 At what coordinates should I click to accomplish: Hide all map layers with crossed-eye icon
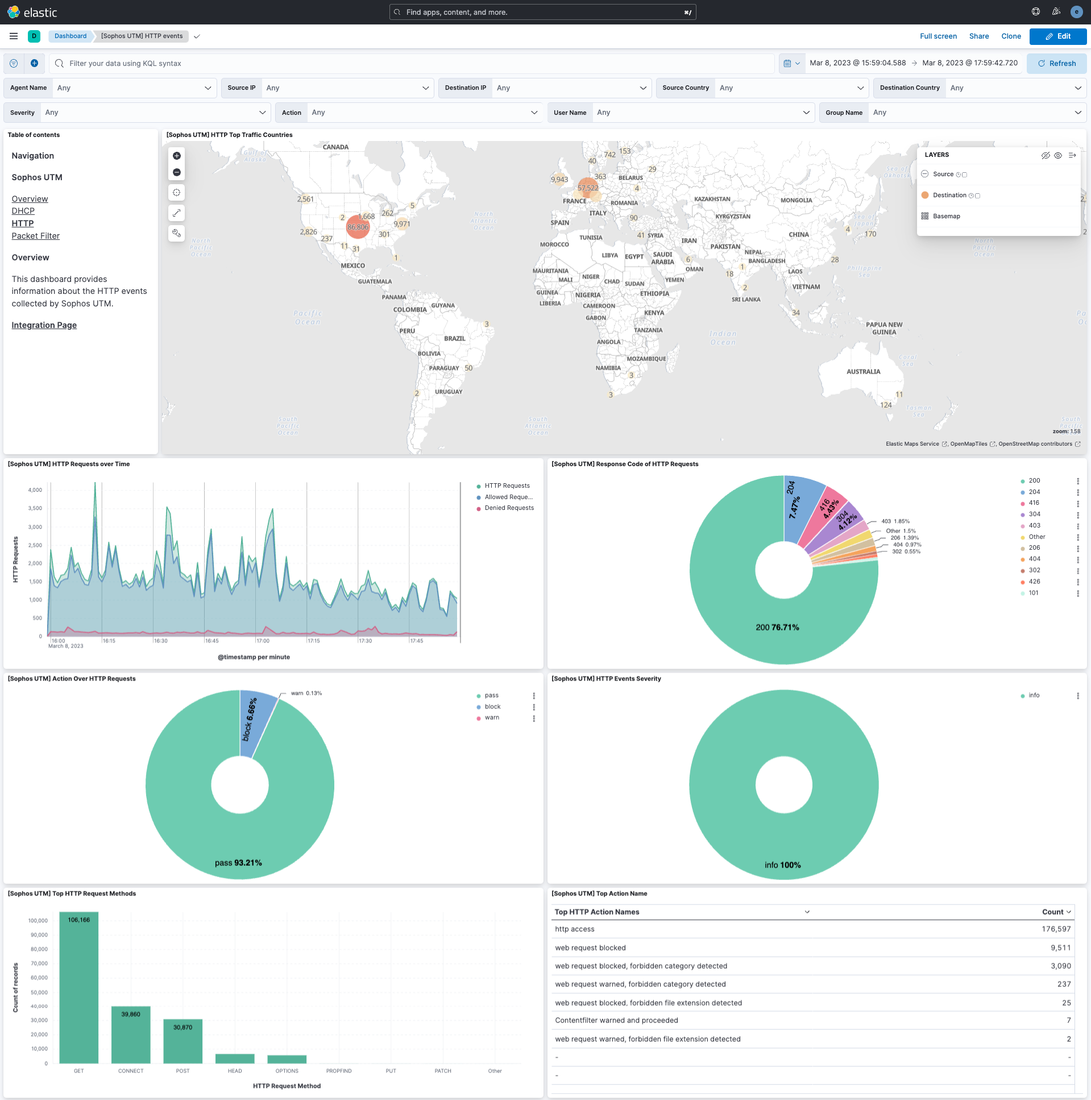(1046, 155)
